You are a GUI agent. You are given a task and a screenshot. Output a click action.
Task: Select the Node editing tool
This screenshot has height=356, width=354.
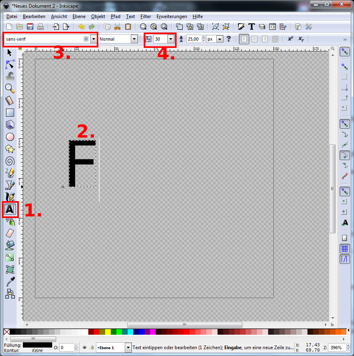point(10,64)
